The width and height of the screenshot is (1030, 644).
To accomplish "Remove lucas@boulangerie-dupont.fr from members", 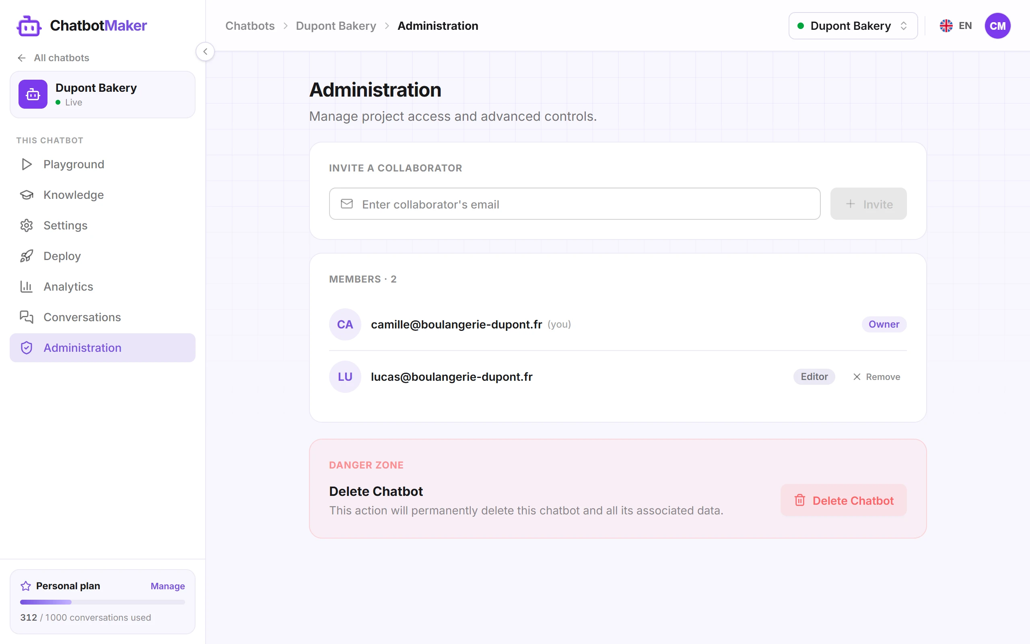I will coord(876,377).
